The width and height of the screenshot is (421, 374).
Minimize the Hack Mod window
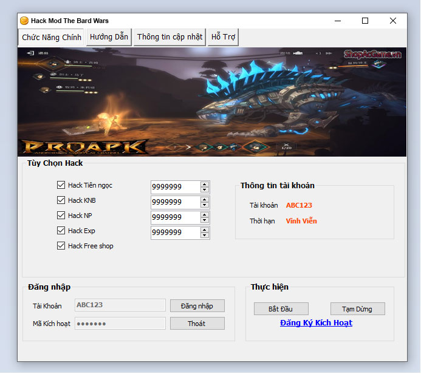338,21
